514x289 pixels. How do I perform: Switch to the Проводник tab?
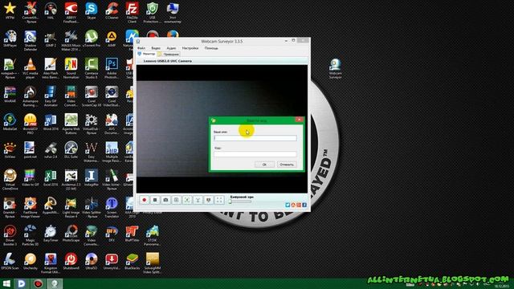coord(169,54)
